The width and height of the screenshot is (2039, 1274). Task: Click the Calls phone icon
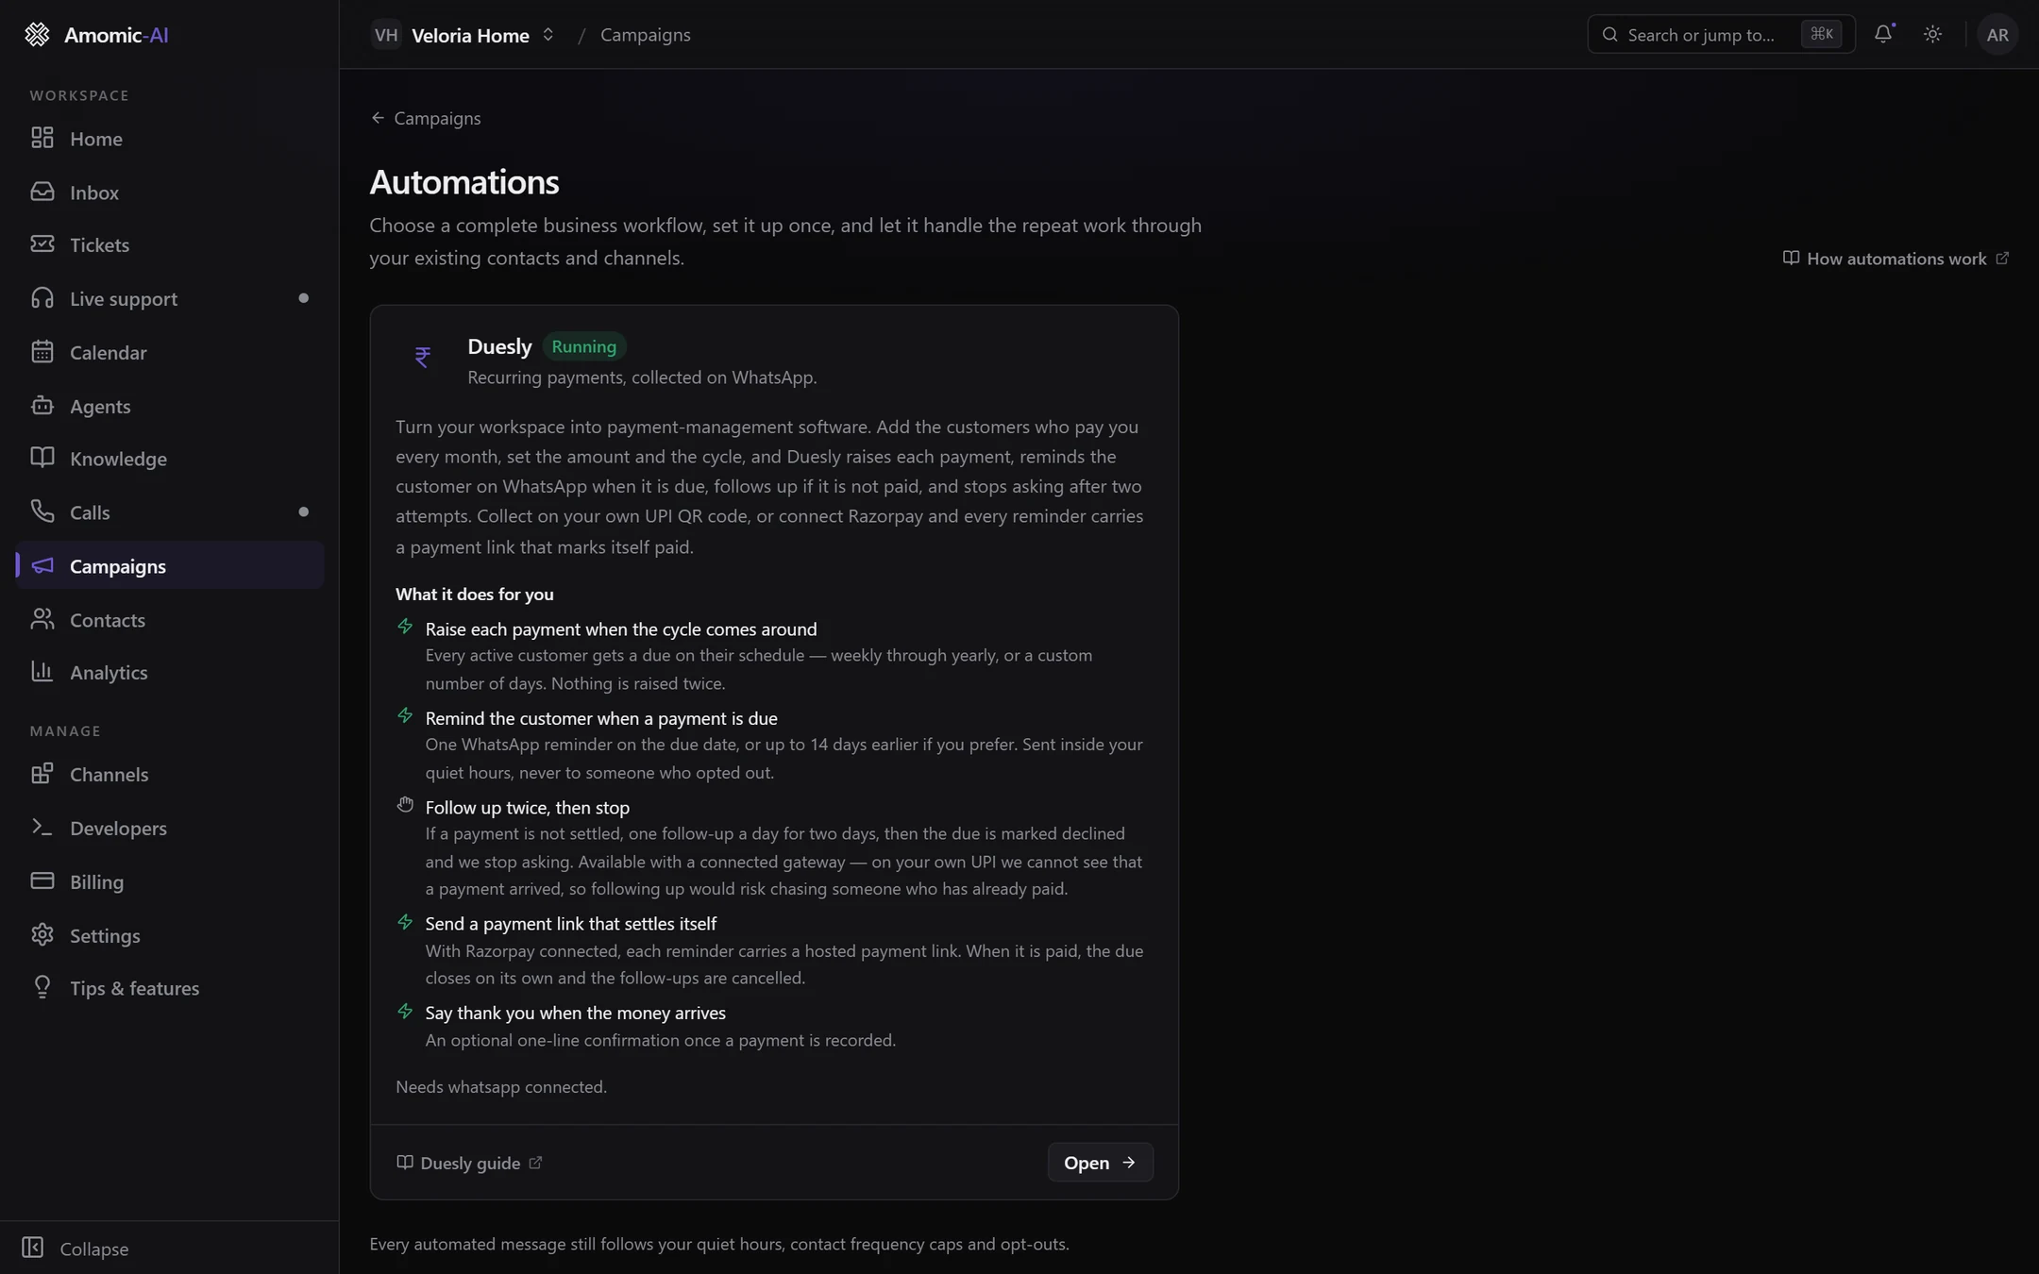42,511
